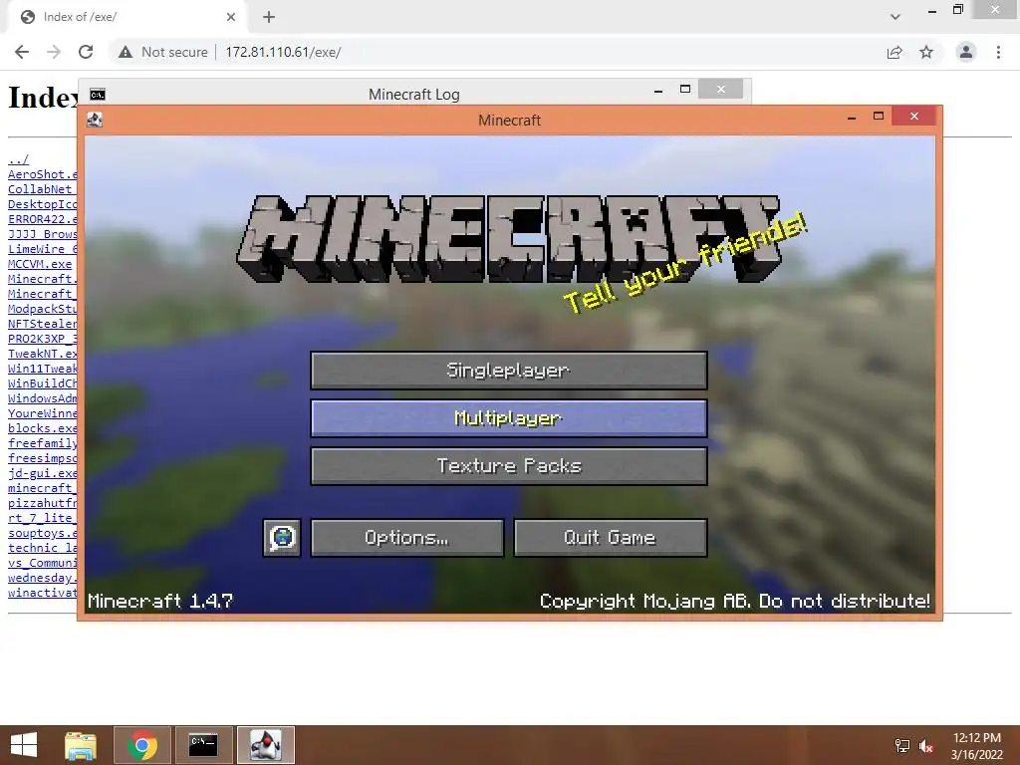Viewport: 1020px width, 765px height.
Task: Open the vs_Communi link
Action: (42, 563)
